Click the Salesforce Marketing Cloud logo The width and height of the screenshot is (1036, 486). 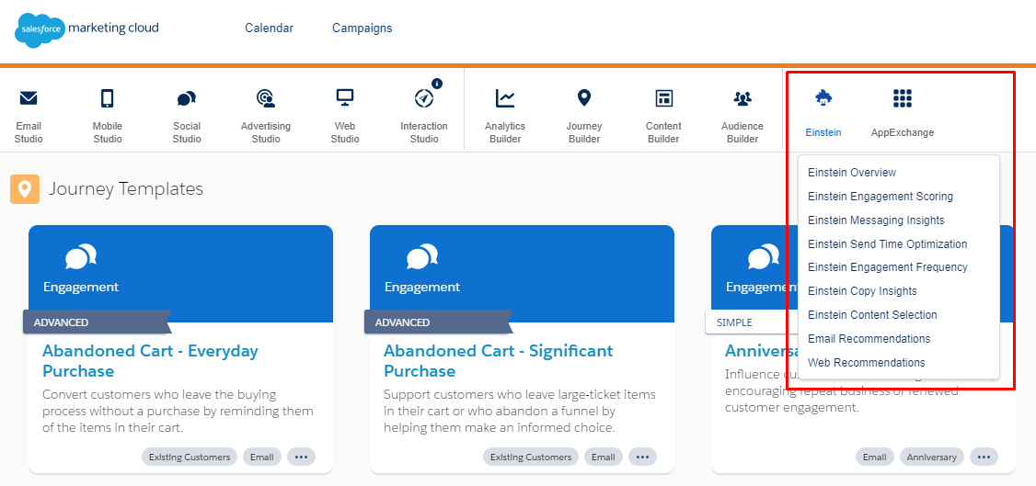pos(86,29)
